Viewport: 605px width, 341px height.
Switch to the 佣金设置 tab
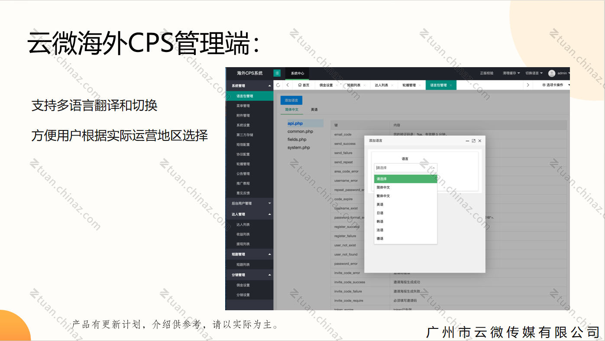[x=326, y=85]
